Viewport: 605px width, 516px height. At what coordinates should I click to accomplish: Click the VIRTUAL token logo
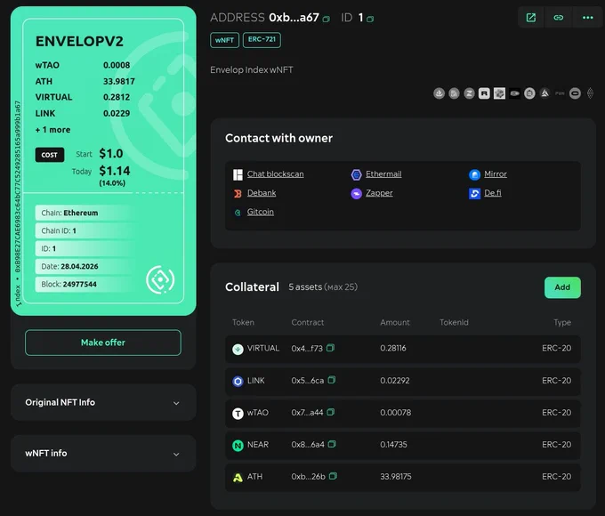pyautogui.click(x=238, y=350)
